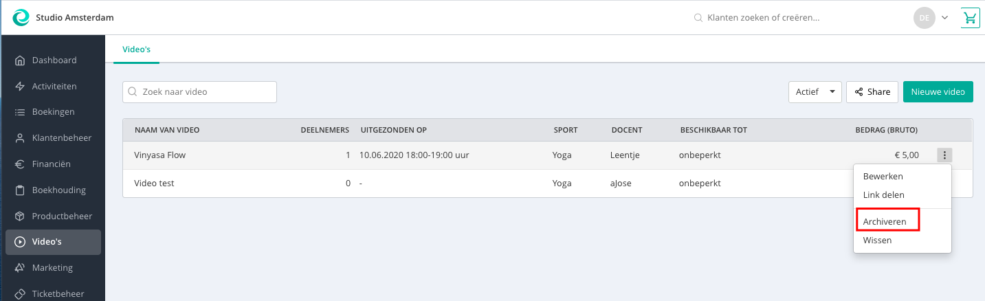Focus the Zoek naar video search field

(199, 92)
